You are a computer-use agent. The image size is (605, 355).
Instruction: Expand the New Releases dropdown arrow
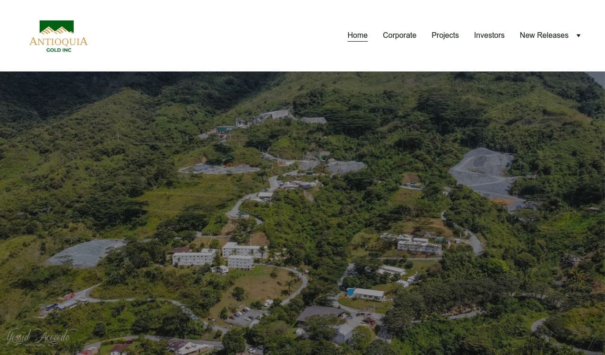coord(578,35)
